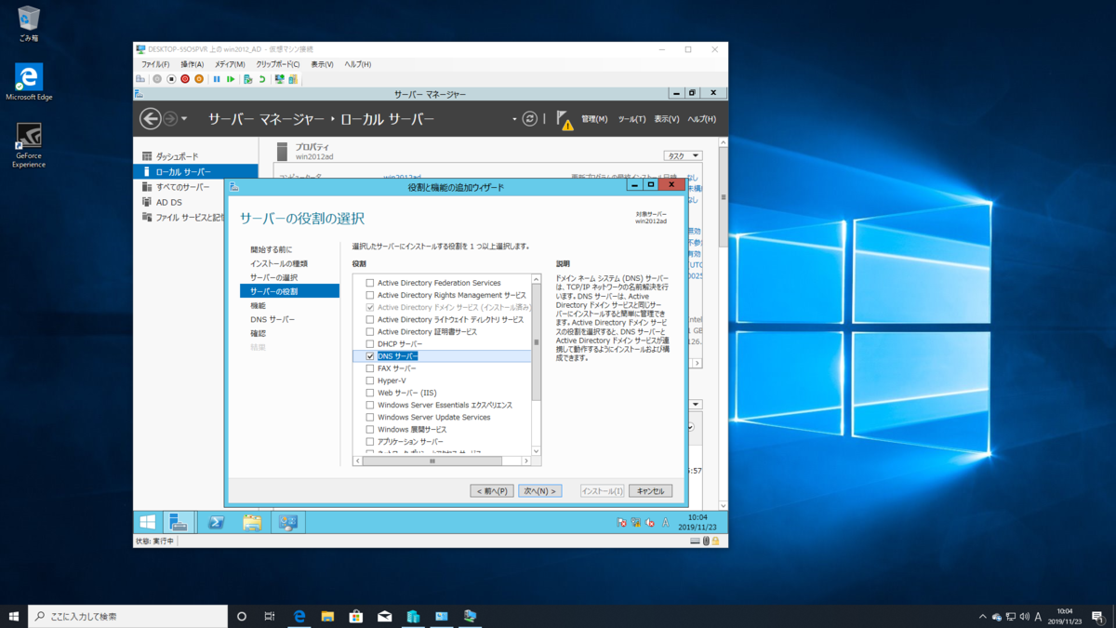
Task: Open 操作(A) menu in VM connection
Action: coord(193,64)
